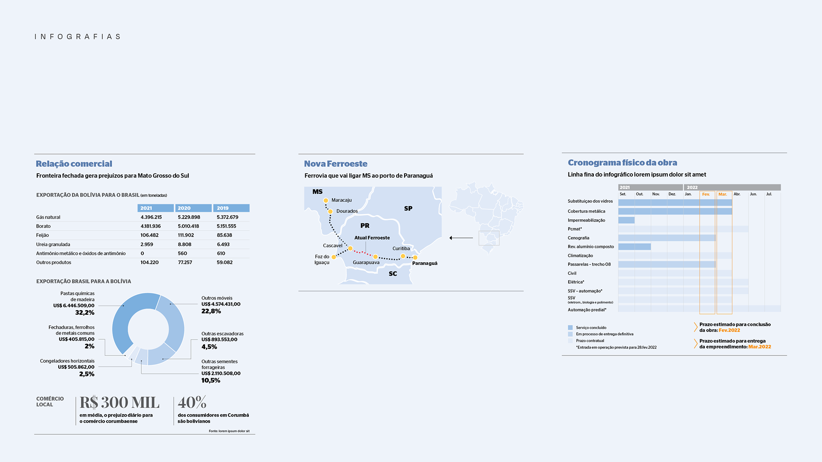Select the Guarapuava yellow marker
Image resolution: width=822 pixels, height=462 pixels.
(375, 257)
